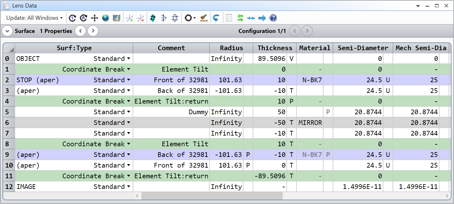Select radius -101.63 in row 3
This screenshot has height=204, width=454.
[x=227, y=91]
